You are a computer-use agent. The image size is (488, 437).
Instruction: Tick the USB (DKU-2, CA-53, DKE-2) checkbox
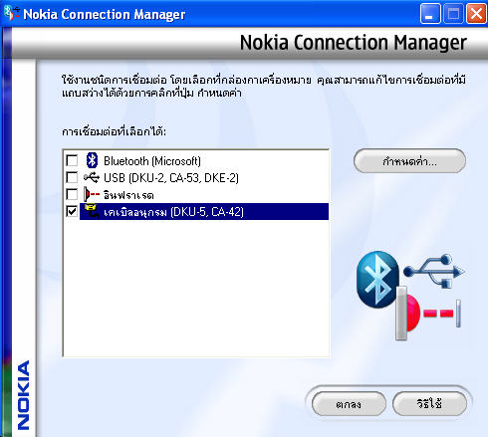point(72,177)
